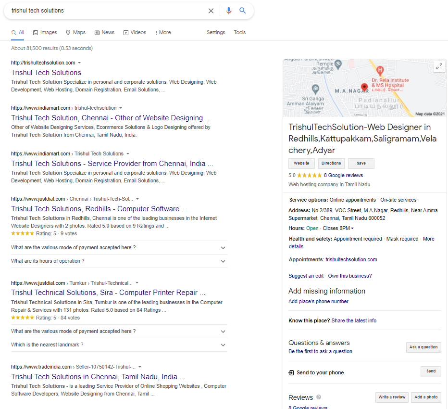The image size is (448, 409).
Task: Open trishultechsolution.com appointments link
Action: (351, 259)
